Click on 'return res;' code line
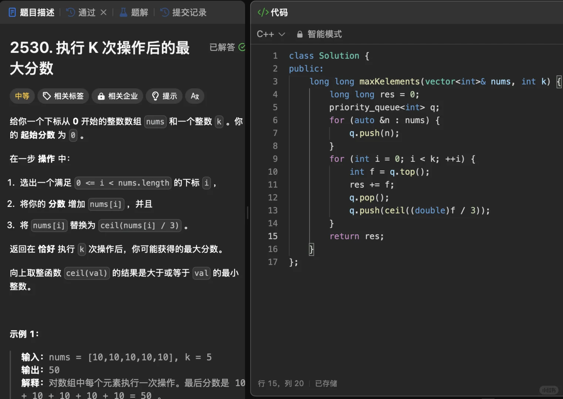This screenshot has width=563, height=399. pos(357,236)
